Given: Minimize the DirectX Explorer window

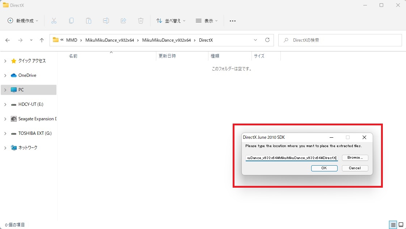Looking at the screenshot, I should (365, 5).
